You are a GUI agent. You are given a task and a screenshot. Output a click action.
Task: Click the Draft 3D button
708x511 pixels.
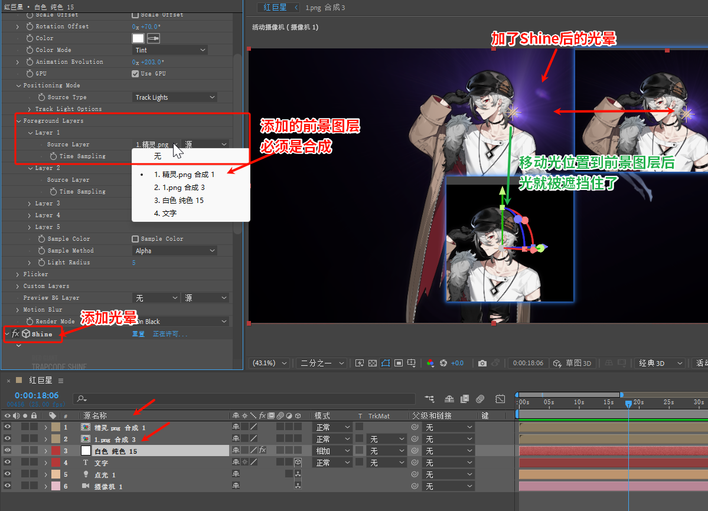coord(573,363)
